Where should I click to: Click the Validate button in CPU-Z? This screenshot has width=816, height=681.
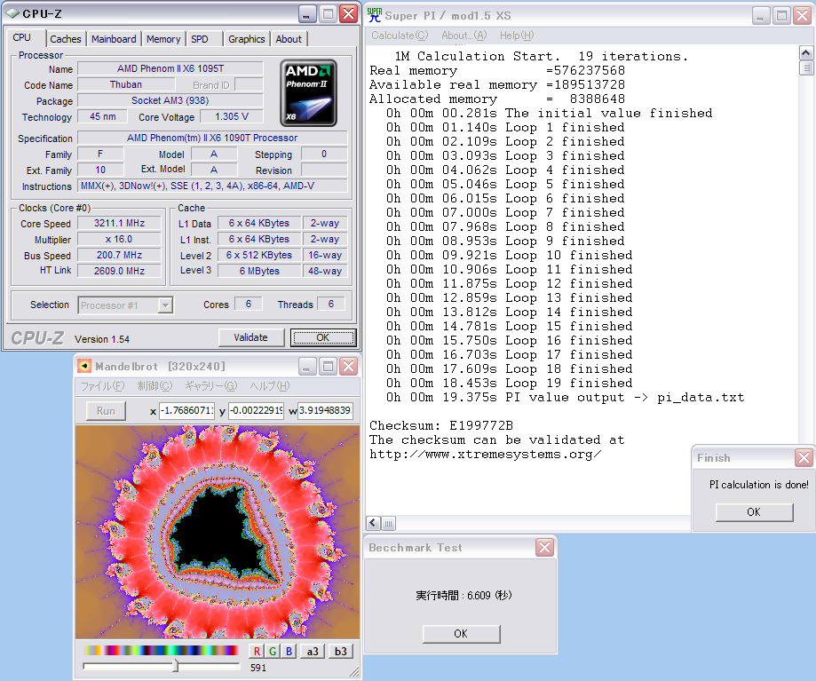[250, 337]
